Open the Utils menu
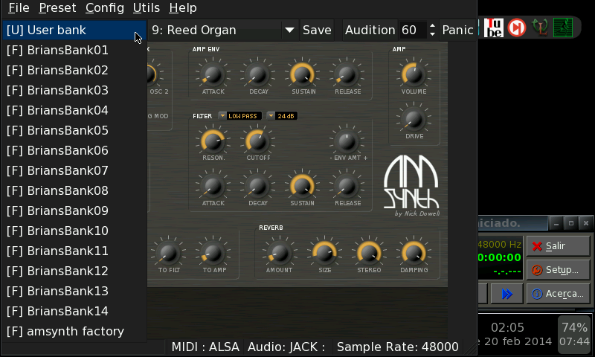The width and height of the screenshot is (595, 357). [146, 7]
